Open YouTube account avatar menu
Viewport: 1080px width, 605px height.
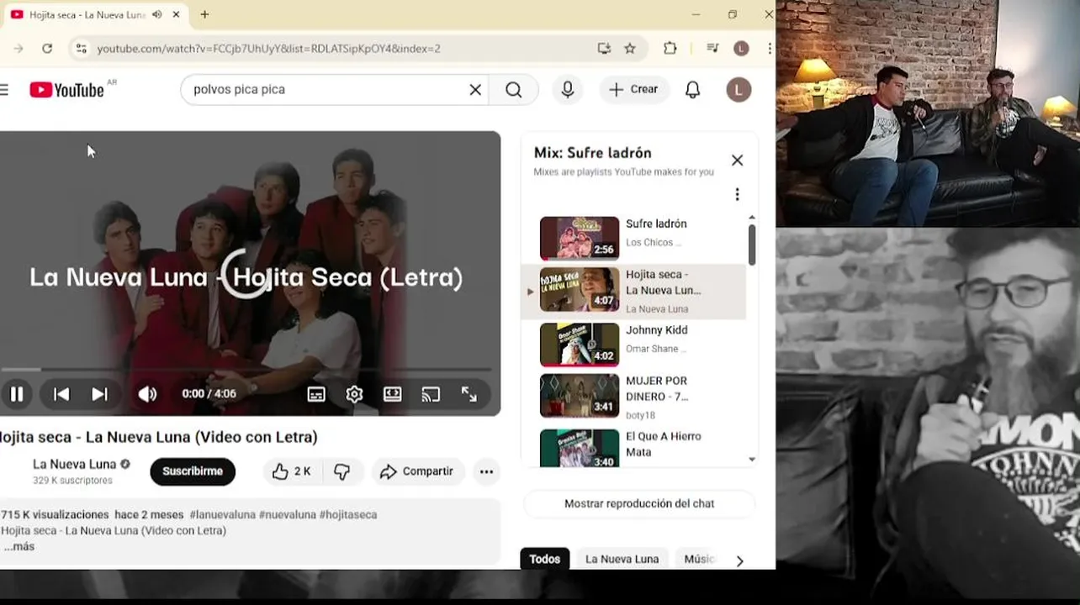coord(739,90)
